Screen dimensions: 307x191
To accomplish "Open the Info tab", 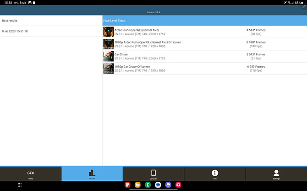I will point(215,174).
